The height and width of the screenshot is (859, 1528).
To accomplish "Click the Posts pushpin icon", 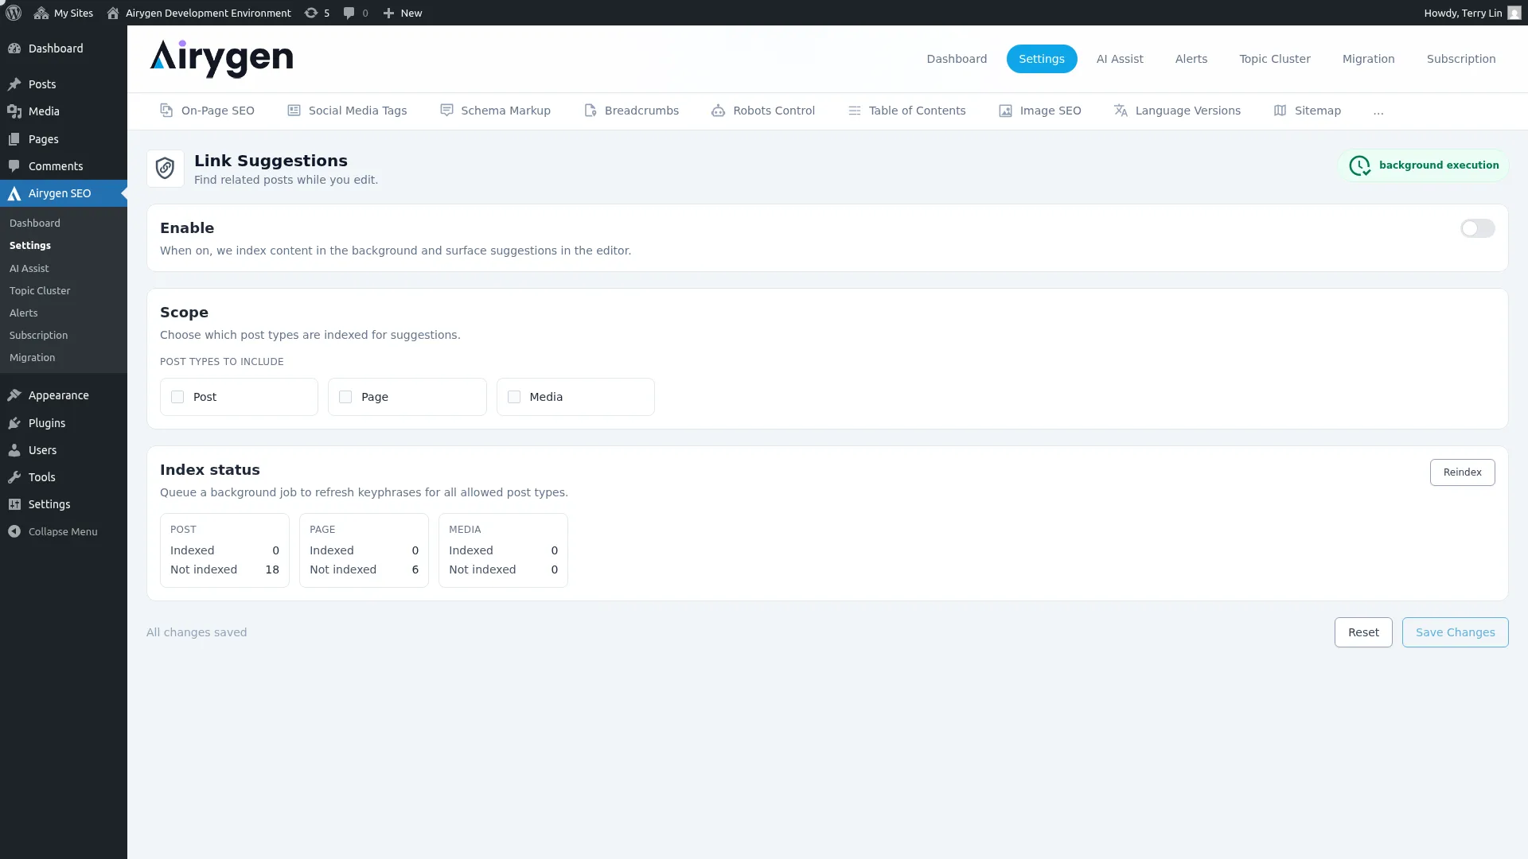I will point(14,84).
